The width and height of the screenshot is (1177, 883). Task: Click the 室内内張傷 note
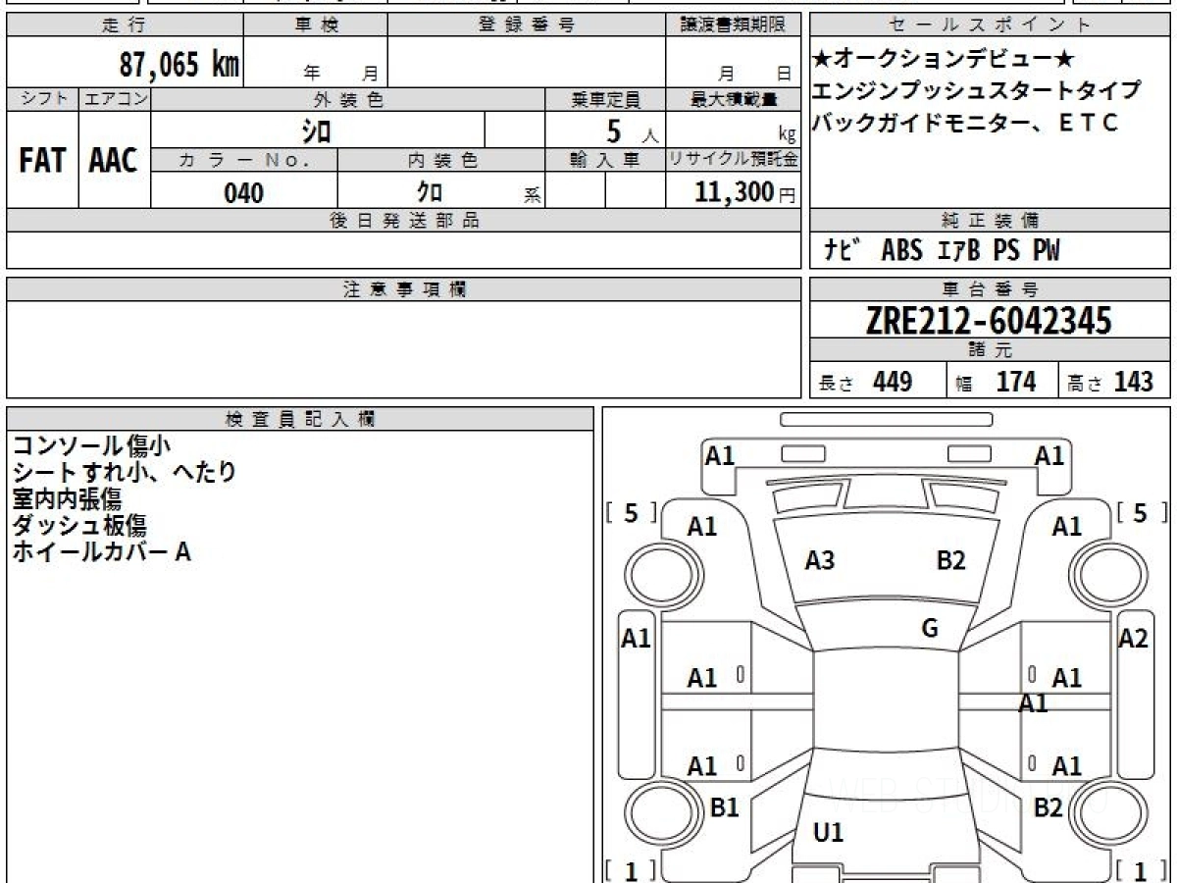coord(66,499)
